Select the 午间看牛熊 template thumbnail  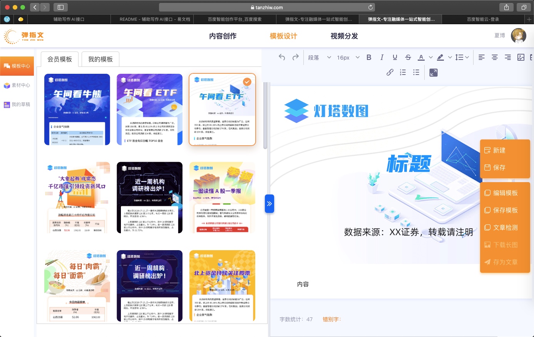pyautogui.click(x=77, y=110)
